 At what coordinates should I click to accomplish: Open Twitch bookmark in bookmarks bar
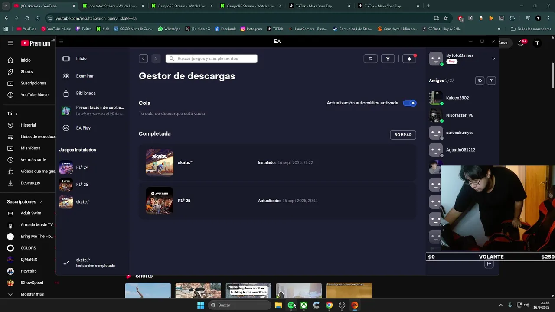tap(83, 29)
